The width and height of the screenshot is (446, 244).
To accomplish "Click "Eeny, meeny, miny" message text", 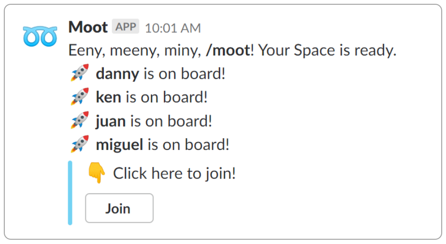I will point(134,51).
